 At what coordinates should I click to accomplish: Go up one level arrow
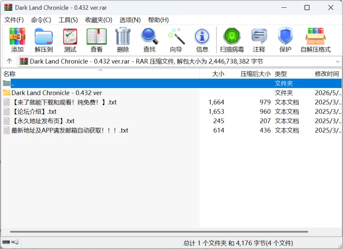[x=9, y=61]
